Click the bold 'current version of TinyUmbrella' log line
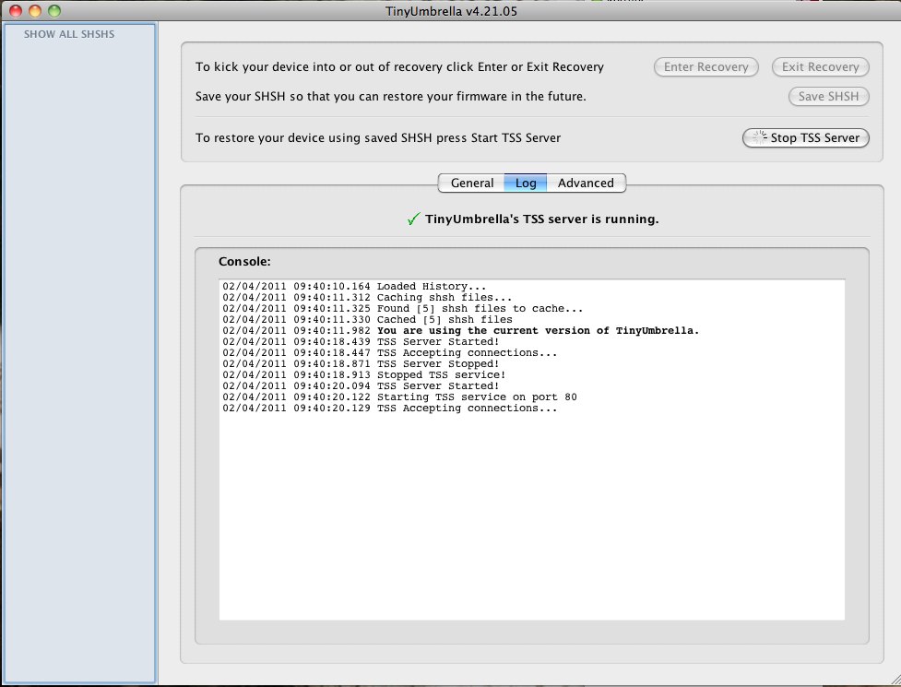 pyautogui.click(x=538, y=330)
